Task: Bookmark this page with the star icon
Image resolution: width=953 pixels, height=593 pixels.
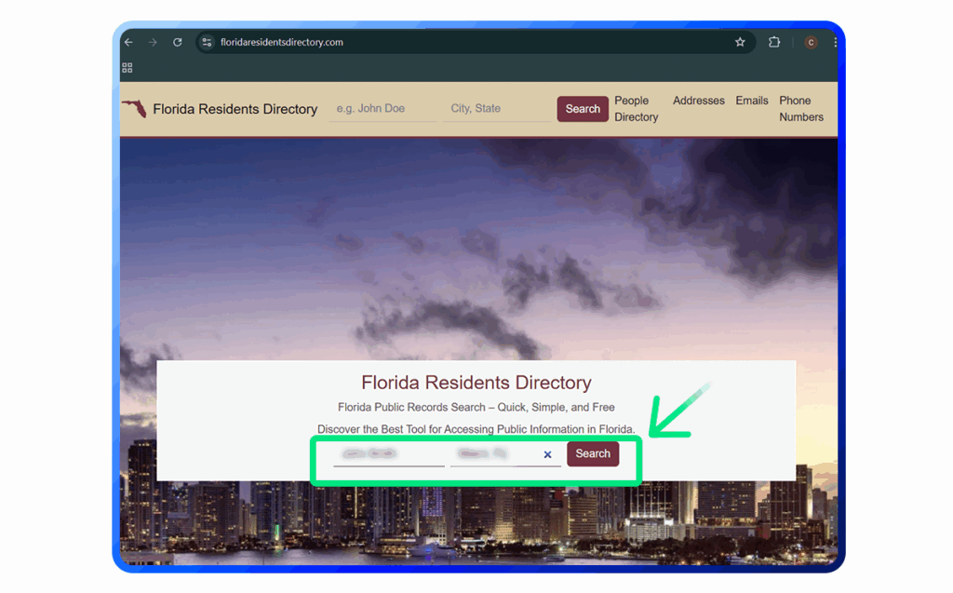Action: 740,43
